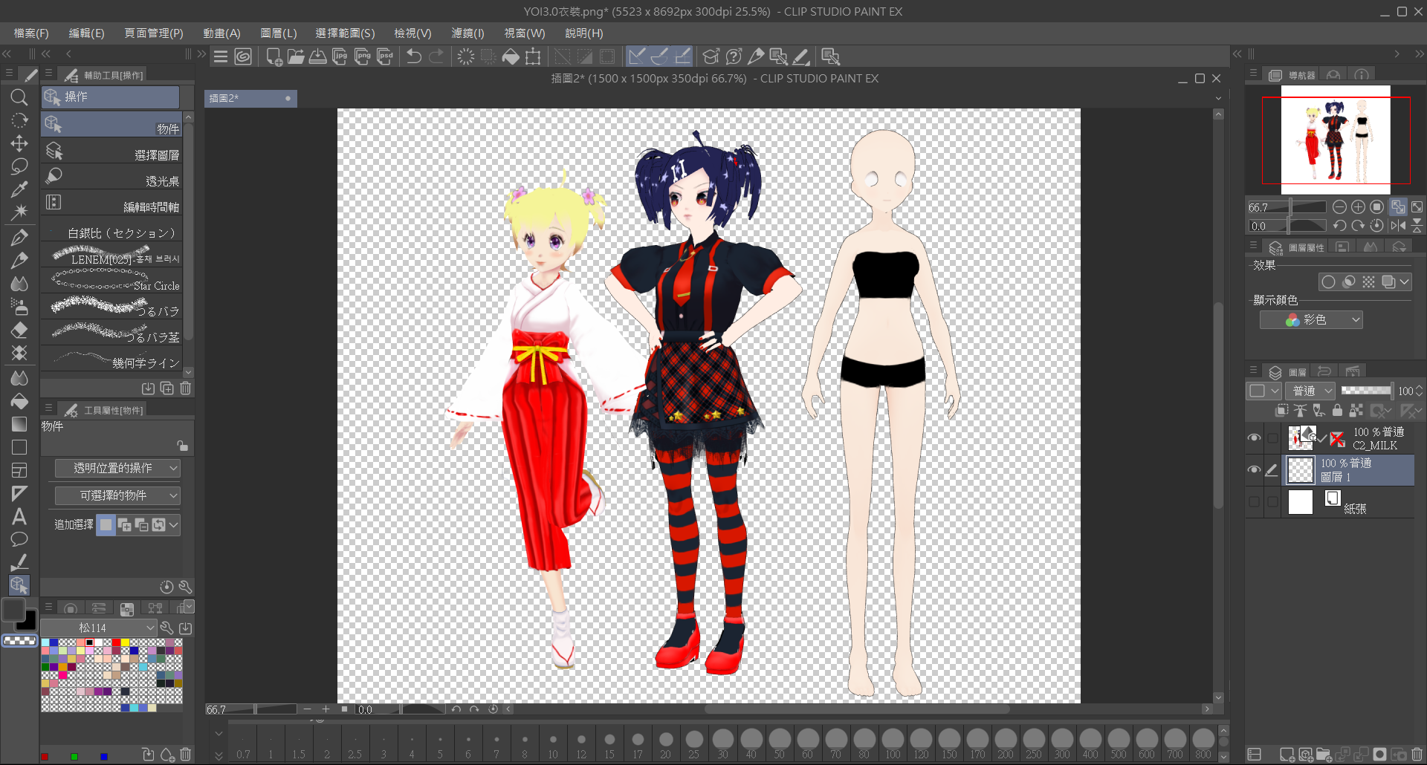This screenshot has height=765, width=1427.
Task: Open the 普通 blending mode dropdown
Action: [1312, 391]
